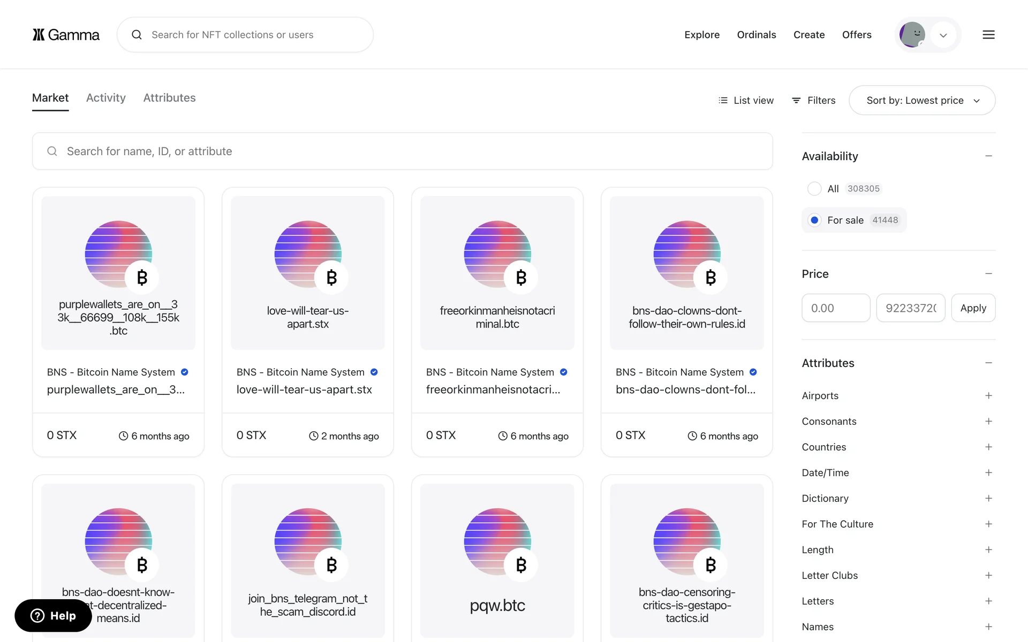
Task: Click verified badge on love-will-tear-us-apart.stx card
Action: pos(374,372)
